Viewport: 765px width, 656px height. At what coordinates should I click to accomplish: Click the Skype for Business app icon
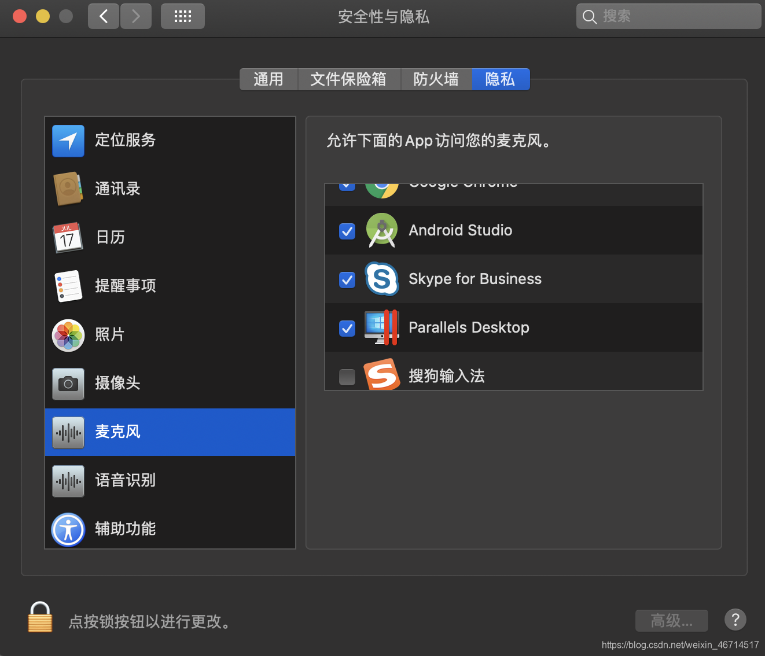[382, 279]
